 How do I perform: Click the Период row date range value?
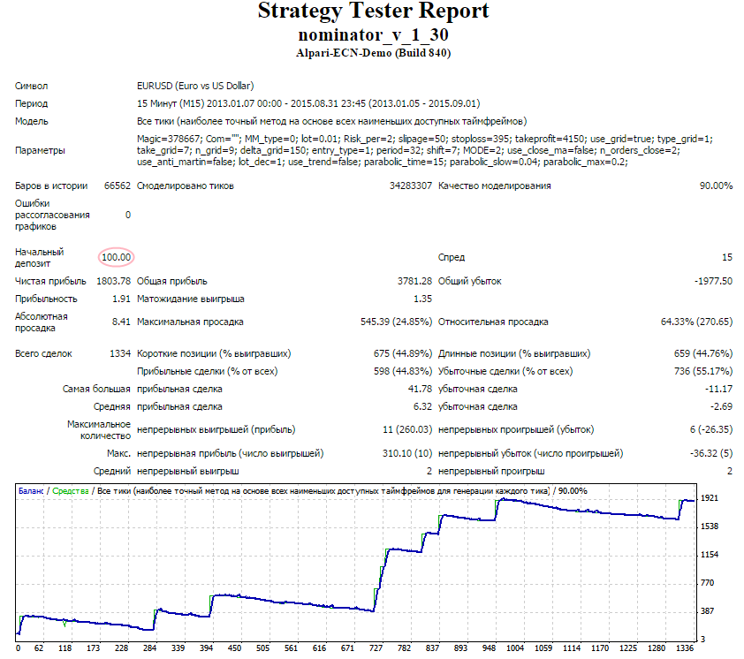308,103
